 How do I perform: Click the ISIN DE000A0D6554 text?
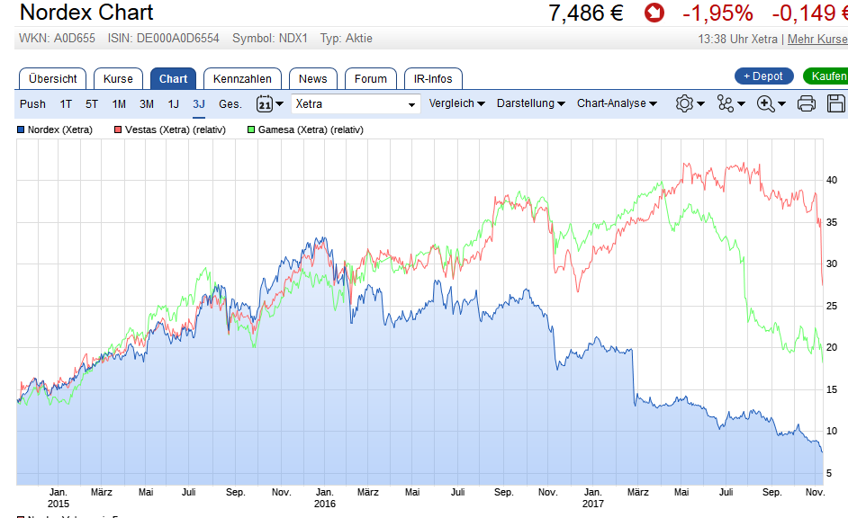(x=163, y=39)
